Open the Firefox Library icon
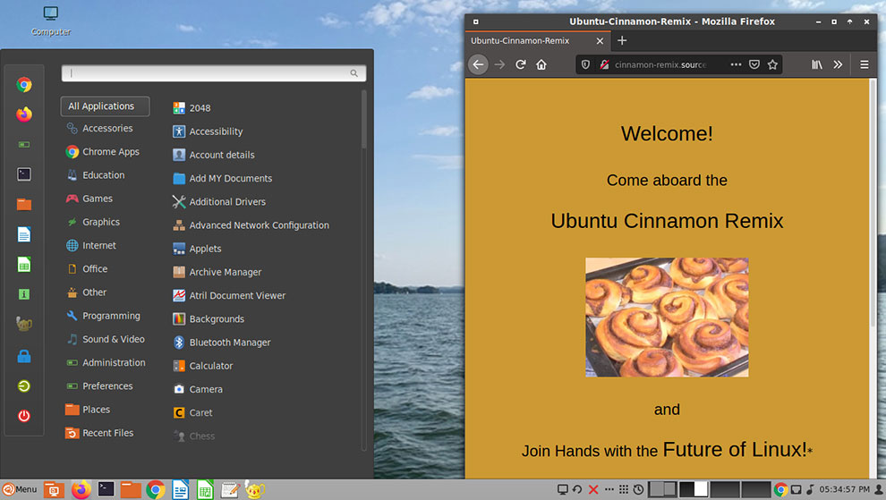The image size is (886, 500). (x=817, y=64)
